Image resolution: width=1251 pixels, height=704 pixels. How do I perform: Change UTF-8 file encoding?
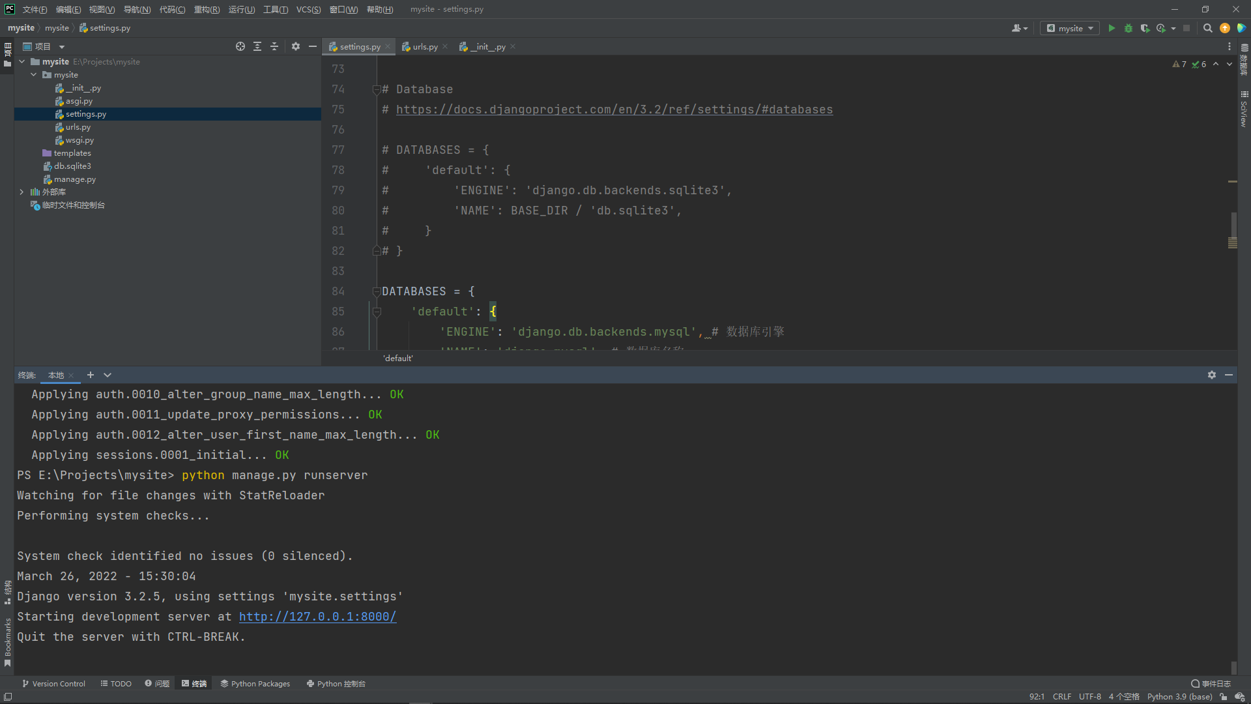(1090, 697)
